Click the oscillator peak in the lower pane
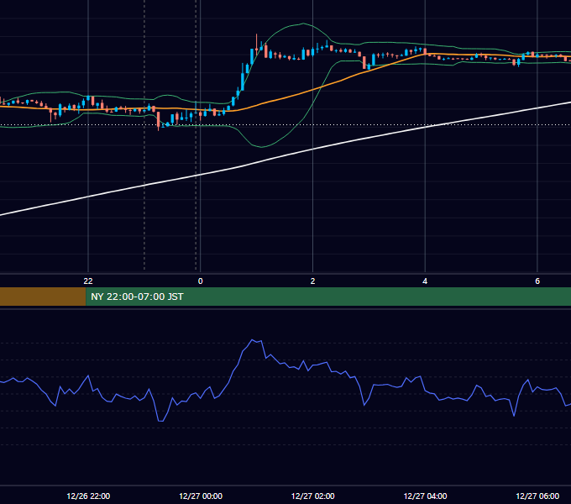This screenshot has height=504, width=571. click(x=253, y=340)
